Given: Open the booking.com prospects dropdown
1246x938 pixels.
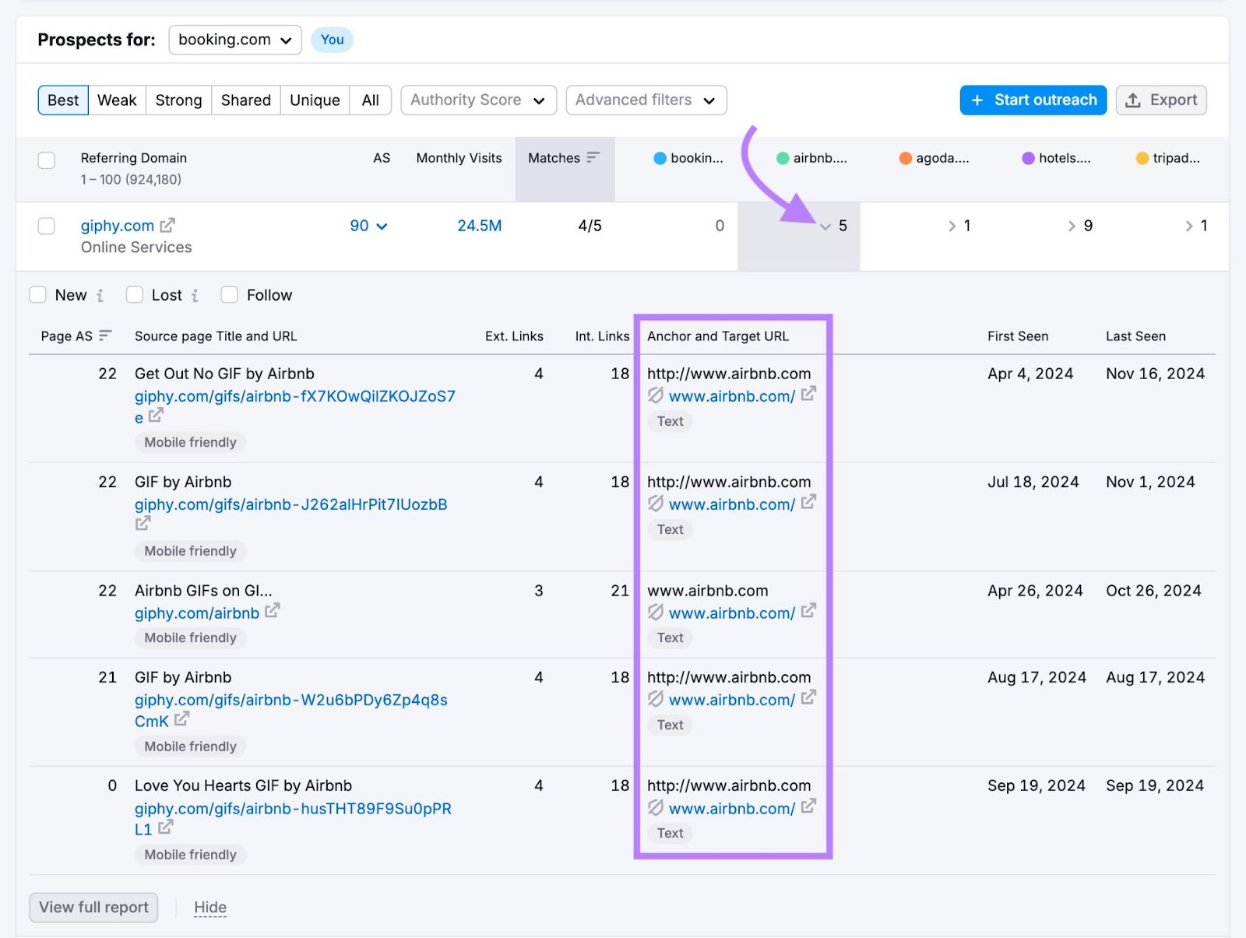Looking at the screenshot, I should tap(234, 40).
